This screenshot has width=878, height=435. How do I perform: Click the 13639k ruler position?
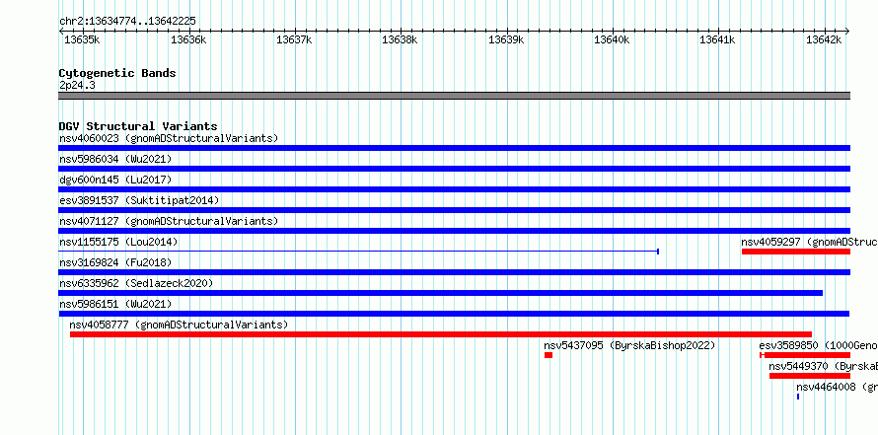506,39
